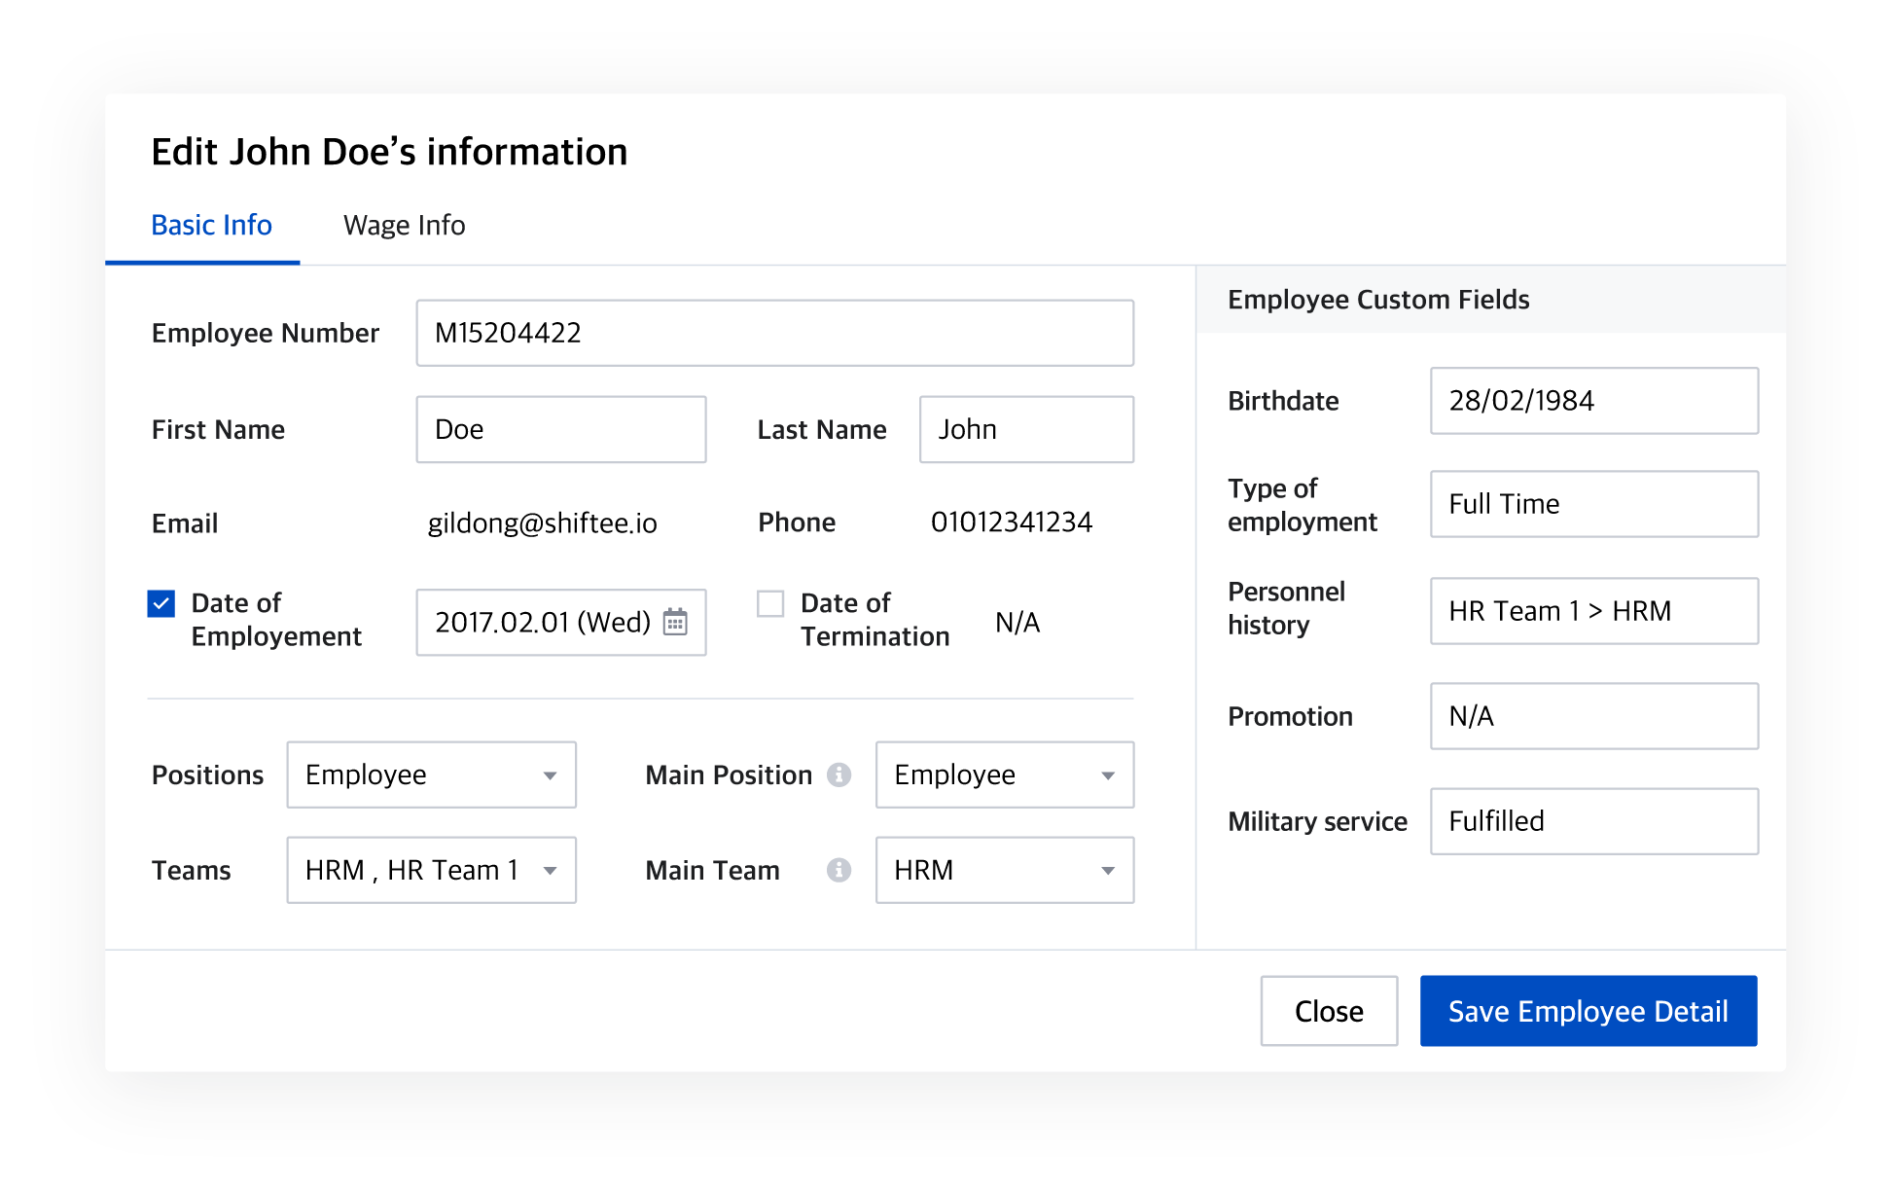Open the employment date calendar icon
1892x1189 pixels.
click(675, 622)
